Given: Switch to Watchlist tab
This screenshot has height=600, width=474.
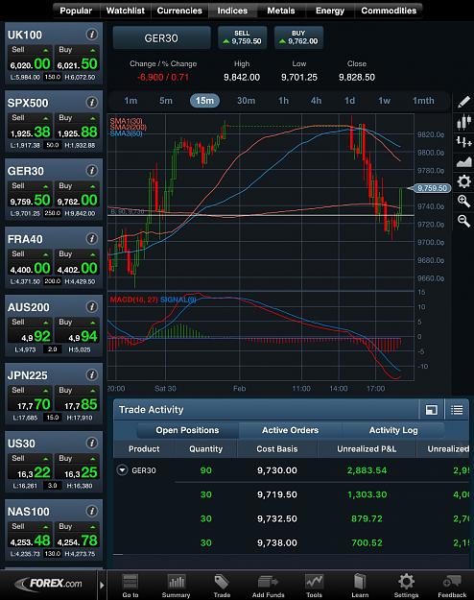Looking at the screenshot, I should pyautogui.click(x=126, y=11).
